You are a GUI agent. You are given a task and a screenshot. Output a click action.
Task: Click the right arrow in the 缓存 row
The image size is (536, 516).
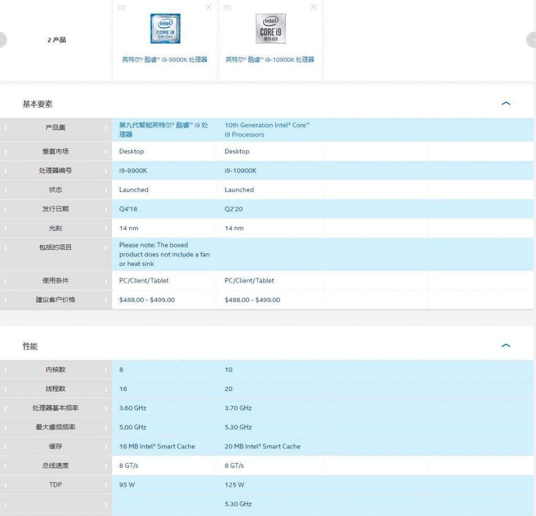[106, 446]
